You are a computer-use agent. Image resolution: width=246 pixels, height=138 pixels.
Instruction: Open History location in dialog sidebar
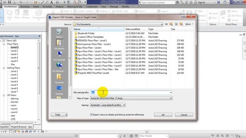coord(59,33)
